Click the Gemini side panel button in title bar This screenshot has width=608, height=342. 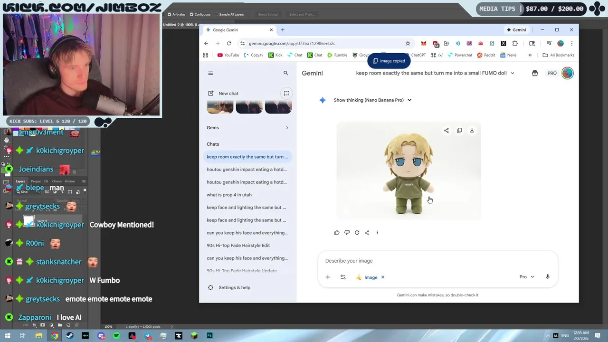(516, 30)
